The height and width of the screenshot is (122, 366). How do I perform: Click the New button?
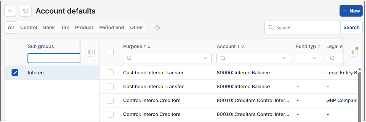[351, 11]
